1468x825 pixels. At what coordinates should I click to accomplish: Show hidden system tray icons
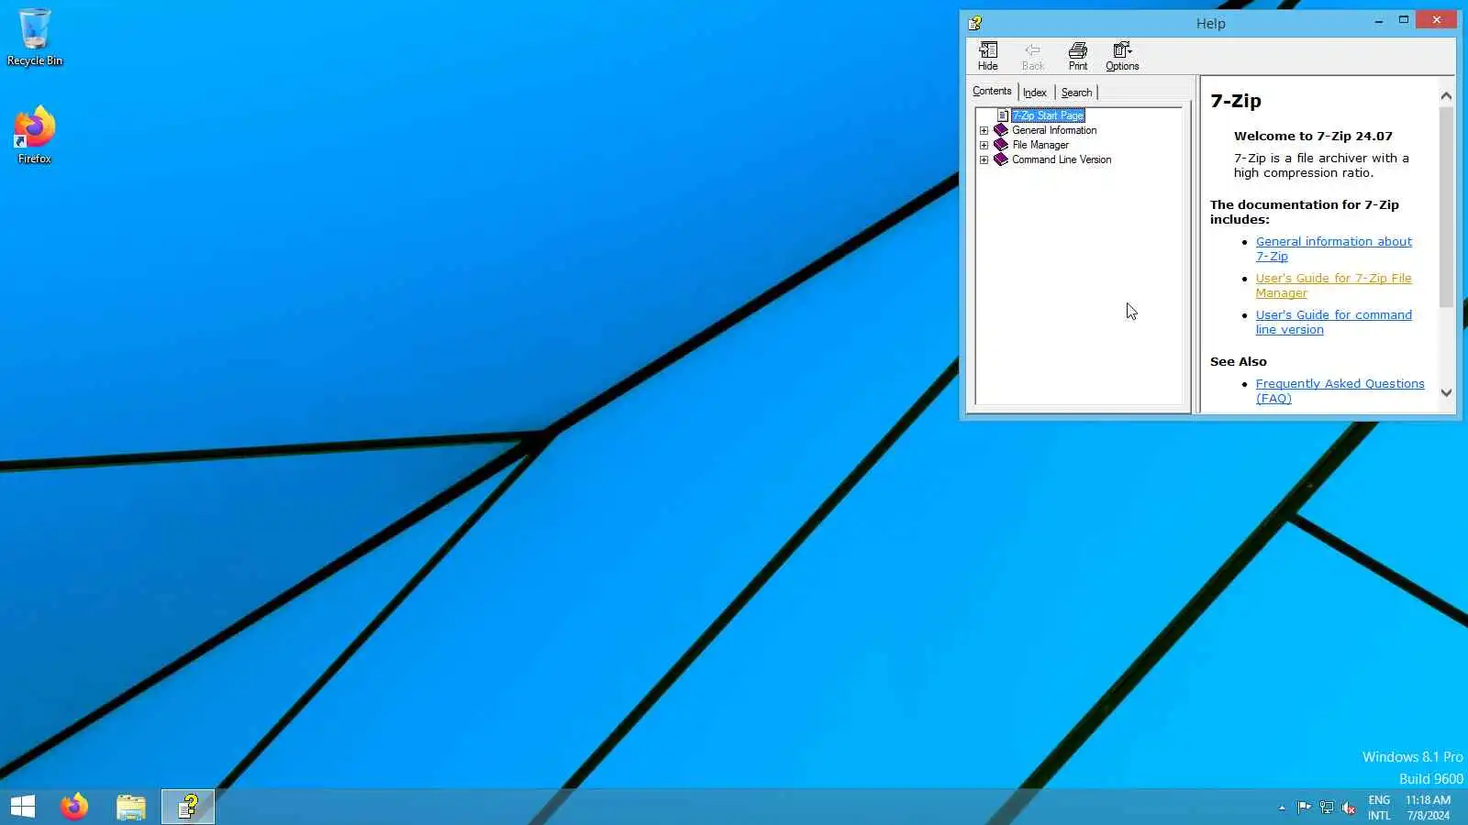1282,808
